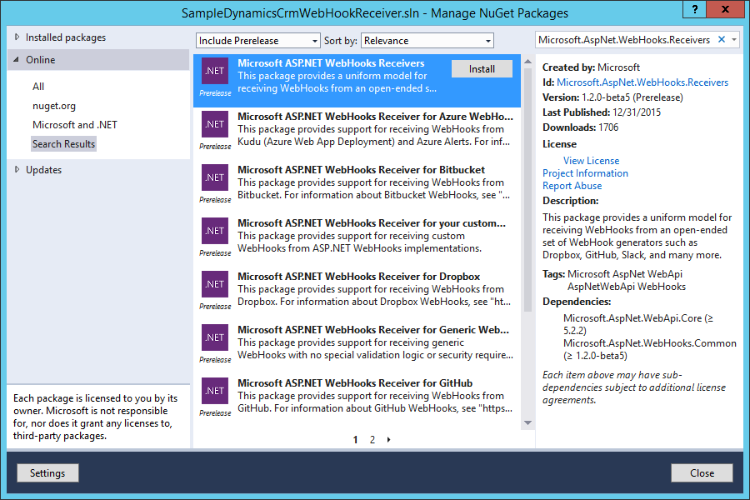Image resolution: width=750 pixels, height=500 pixels.
Task: Clear the search box with the X icon
Action: coord(721,40)
